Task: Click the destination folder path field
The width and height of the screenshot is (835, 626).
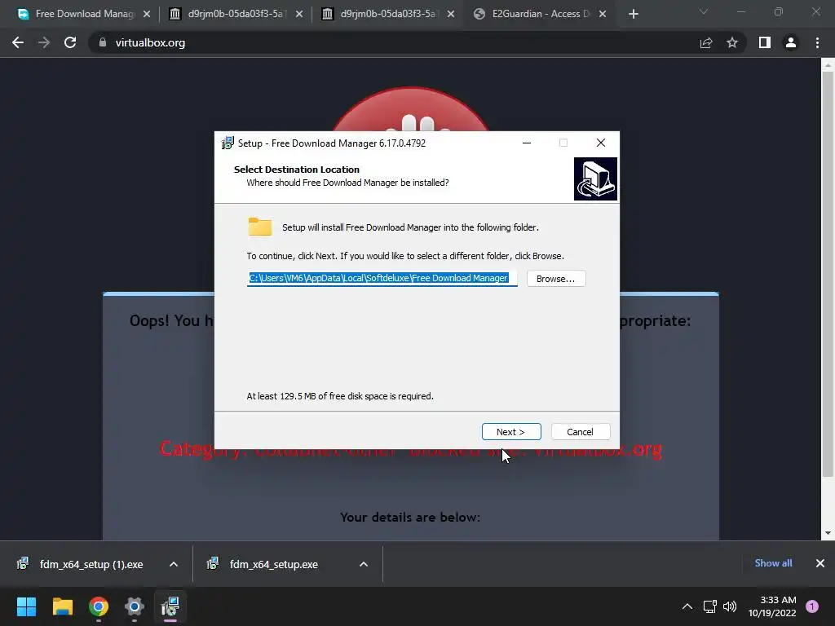Action: (x=382, y=278)
